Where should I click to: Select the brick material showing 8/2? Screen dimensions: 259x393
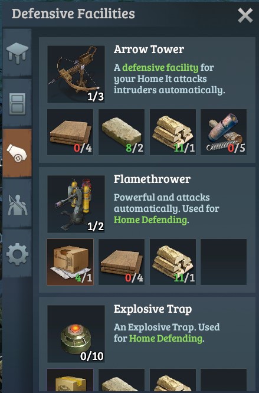tap(122, 132)
